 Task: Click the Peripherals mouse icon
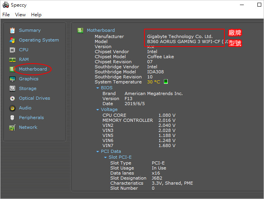12,118
